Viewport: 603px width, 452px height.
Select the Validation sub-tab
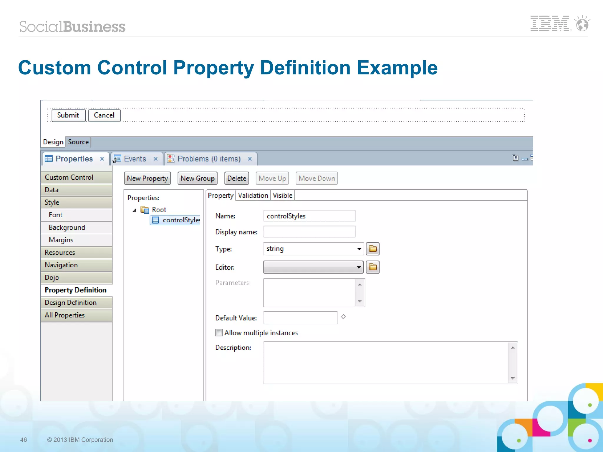tap(253, 196)
